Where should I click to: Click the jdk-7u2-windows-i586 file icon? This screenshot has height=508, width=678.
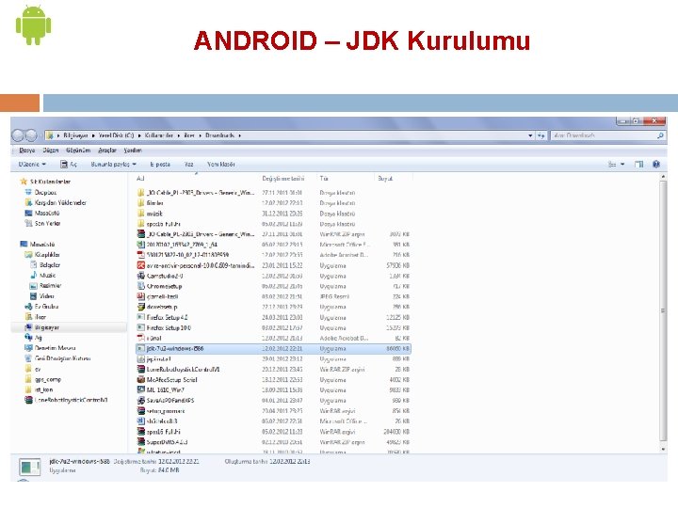141,349
